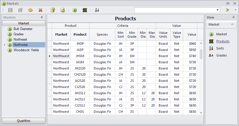This screenshot has height=126, width=239.
Task: Select the Northwest market in tree
Action: (21, 45)
